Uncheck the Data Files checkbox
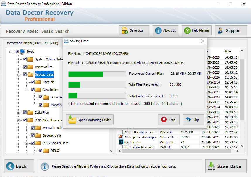The height and width of the screenshot is (177, 251). point(25,113)
